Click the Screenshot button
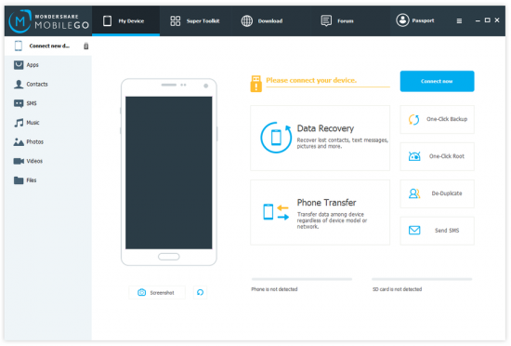The height and width of the screenshot is (346, 511). click(157, 292)
